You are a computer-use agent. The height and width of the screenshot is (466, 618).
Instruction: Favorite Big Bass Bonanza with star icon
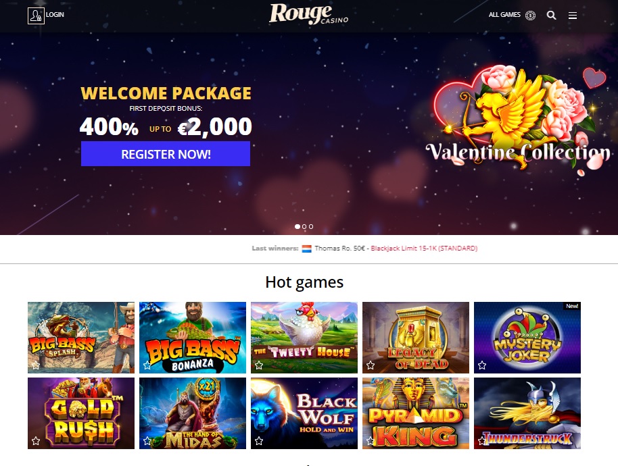tap(147, 365)
